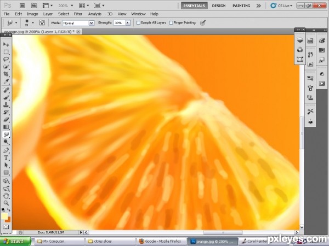The width and height of the screenshot is (329, 246).
Task: Select the Pen tool
Action: pyautogui.click(x=6, y=150)
